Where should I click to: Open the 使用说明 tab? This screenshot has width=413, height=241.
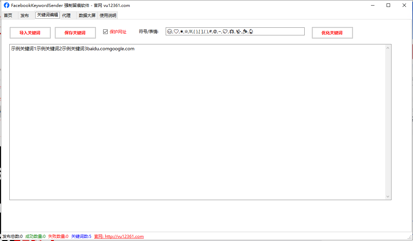coord(108,15)
